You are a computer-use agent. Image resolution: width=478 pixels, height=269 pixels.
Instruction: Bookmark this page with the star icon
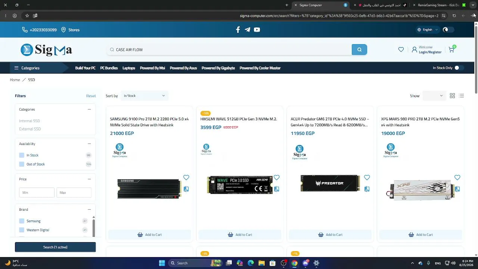(27, 16)
